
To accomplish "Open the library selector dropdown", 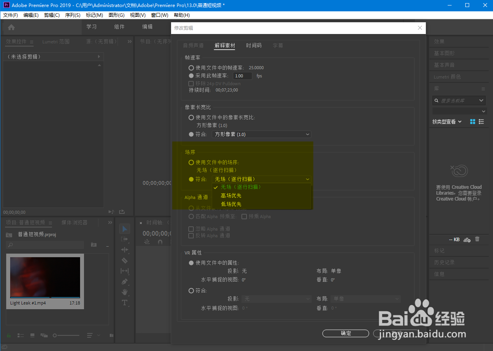I will pos(459,111).
